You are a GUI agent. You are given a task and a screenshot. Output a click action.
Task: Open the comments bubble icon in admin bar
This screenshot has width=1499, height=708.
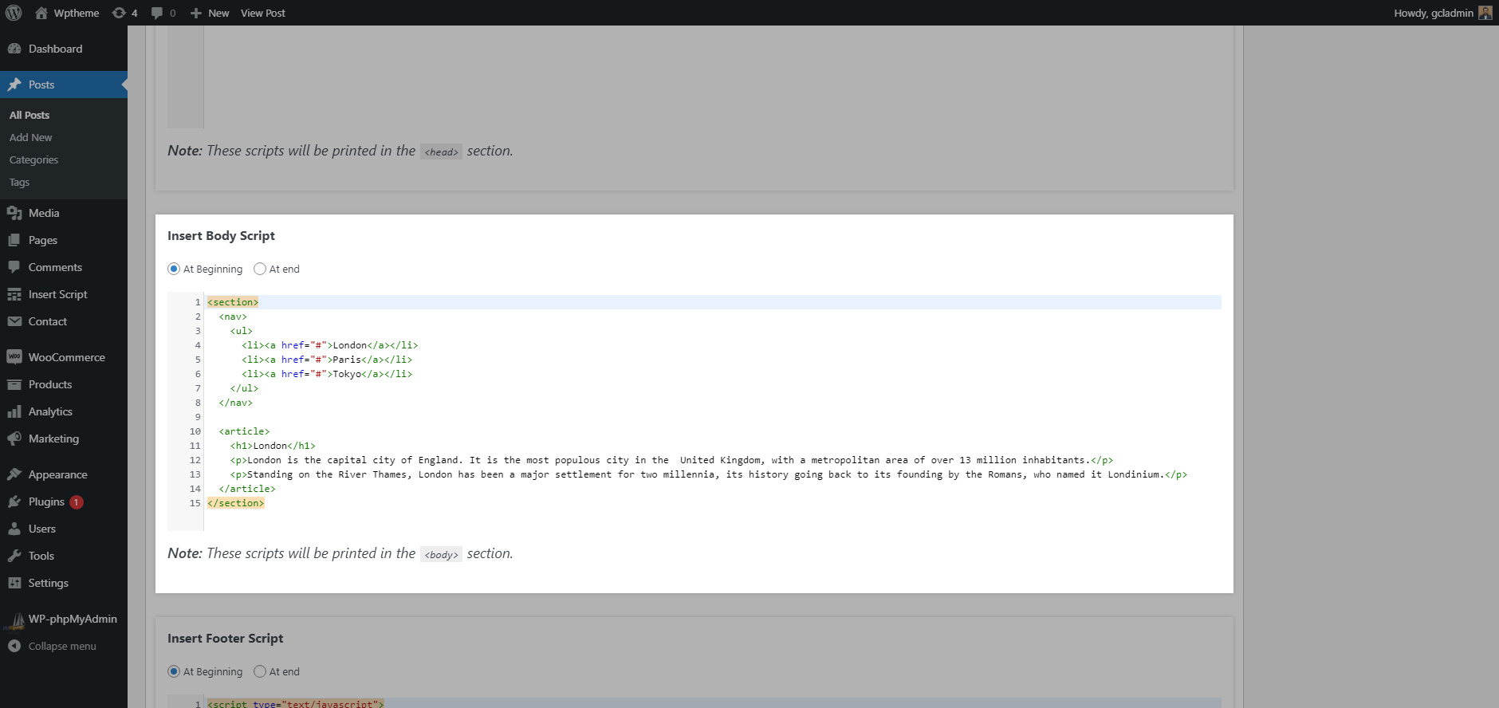[x=157, y=13]
